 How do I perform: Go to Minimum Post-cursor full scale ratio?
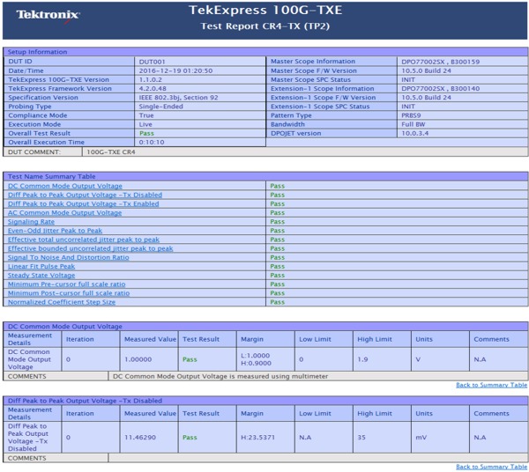68,293
